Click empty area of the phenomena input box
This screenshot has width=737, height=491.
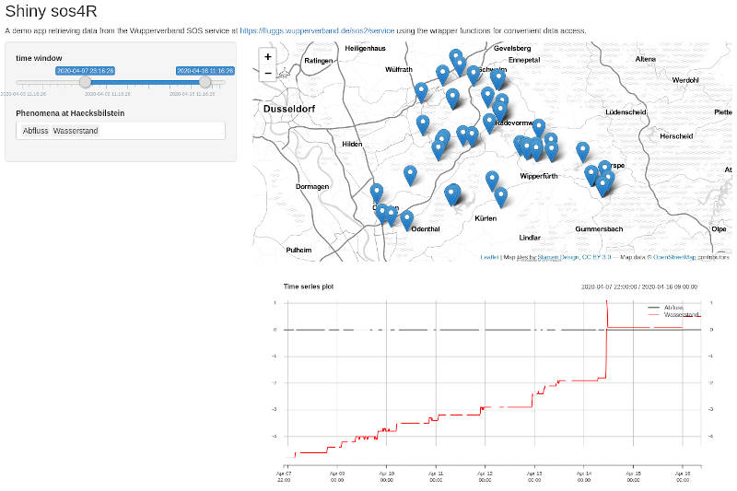tap(162, 131)
